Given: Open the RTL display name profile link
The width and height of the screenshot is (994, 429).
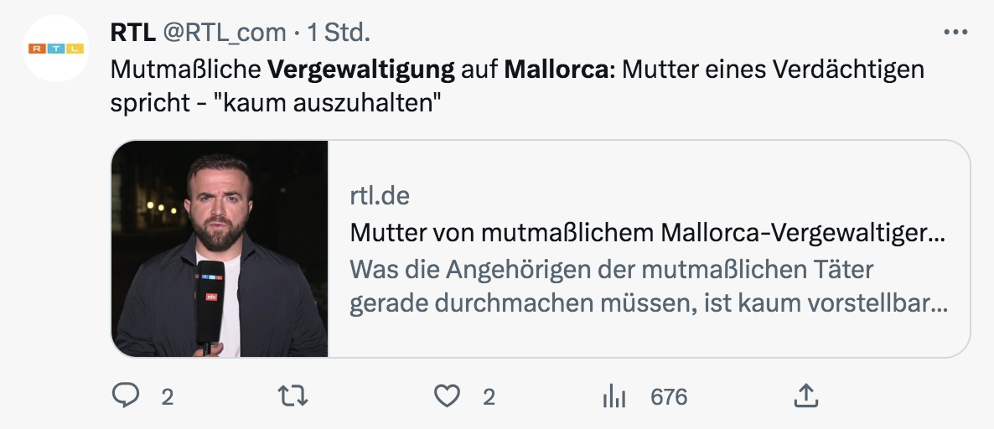Looking at the screenshot, I should (132, 33).
